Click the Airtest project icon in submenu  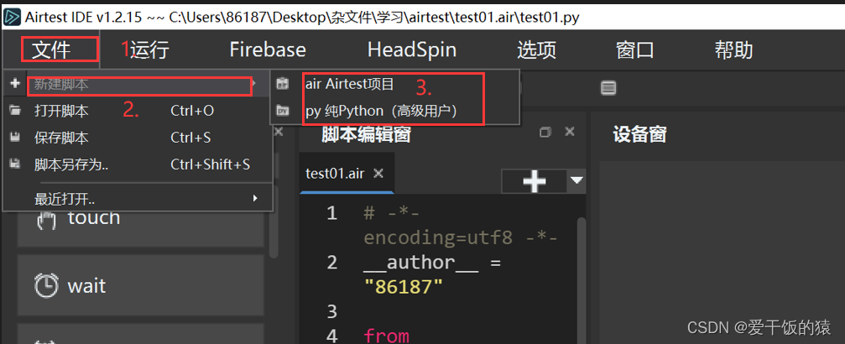(283, 84)
